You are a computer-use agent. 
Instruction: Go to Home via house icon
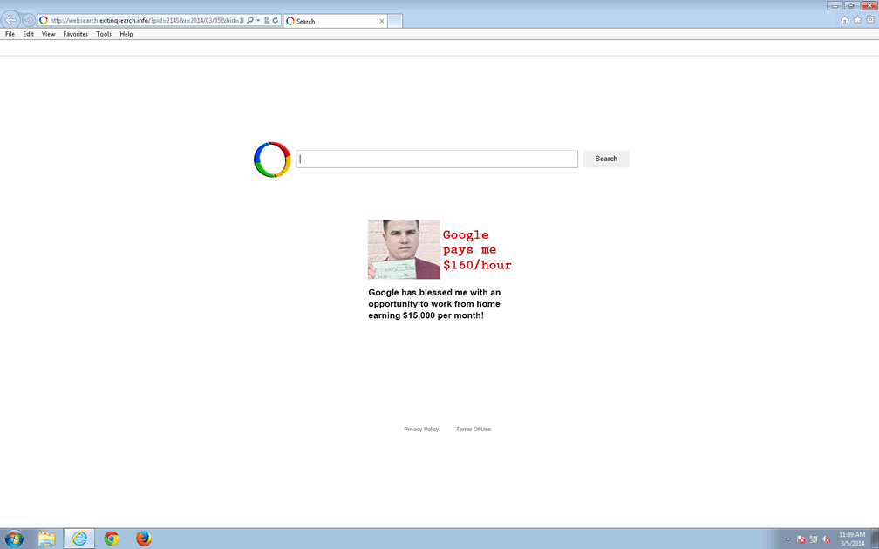pyautogui.click(x=844, y=20)
